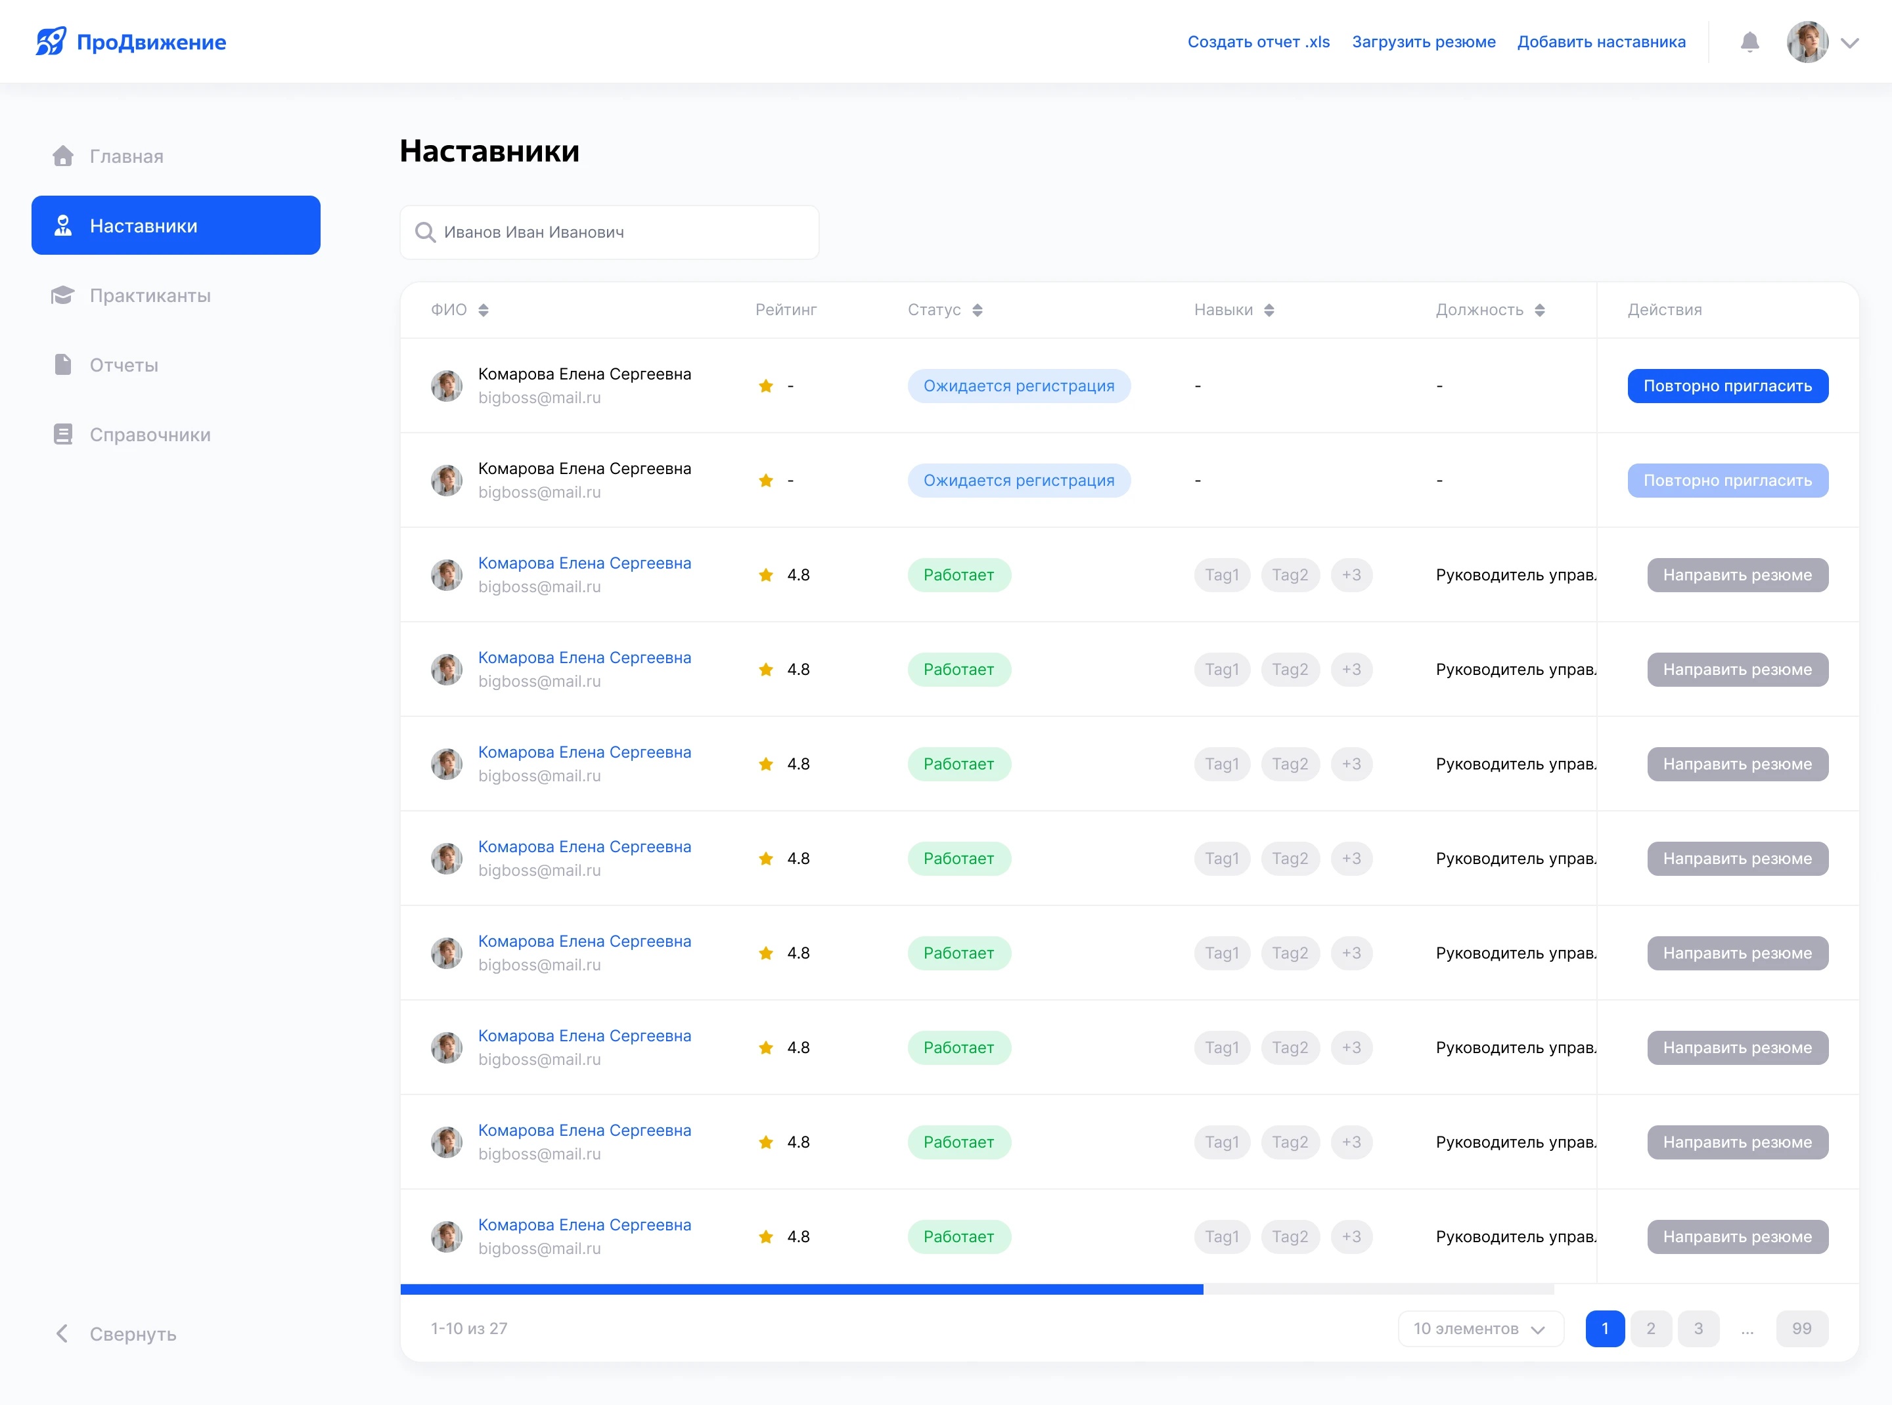The width and height of the screenshot is (1892, 1405).
Task: Select Наставники in the sidebar
Action: (x=176, y=225)
